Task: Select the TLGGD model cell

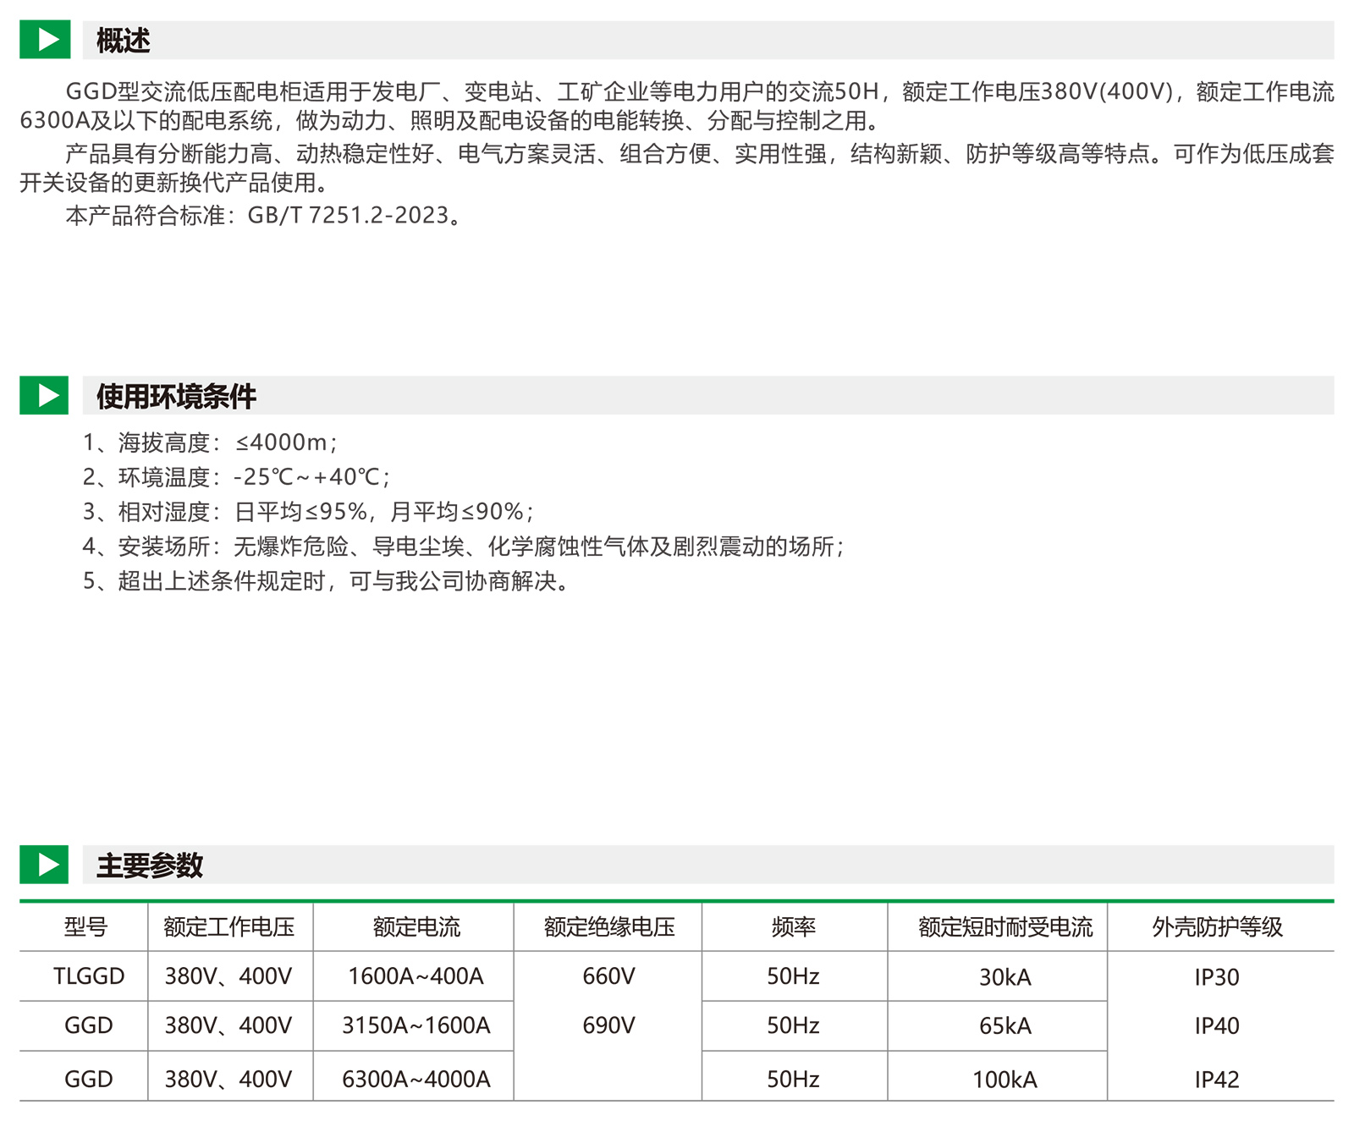Action: click(x=88, y=976)
